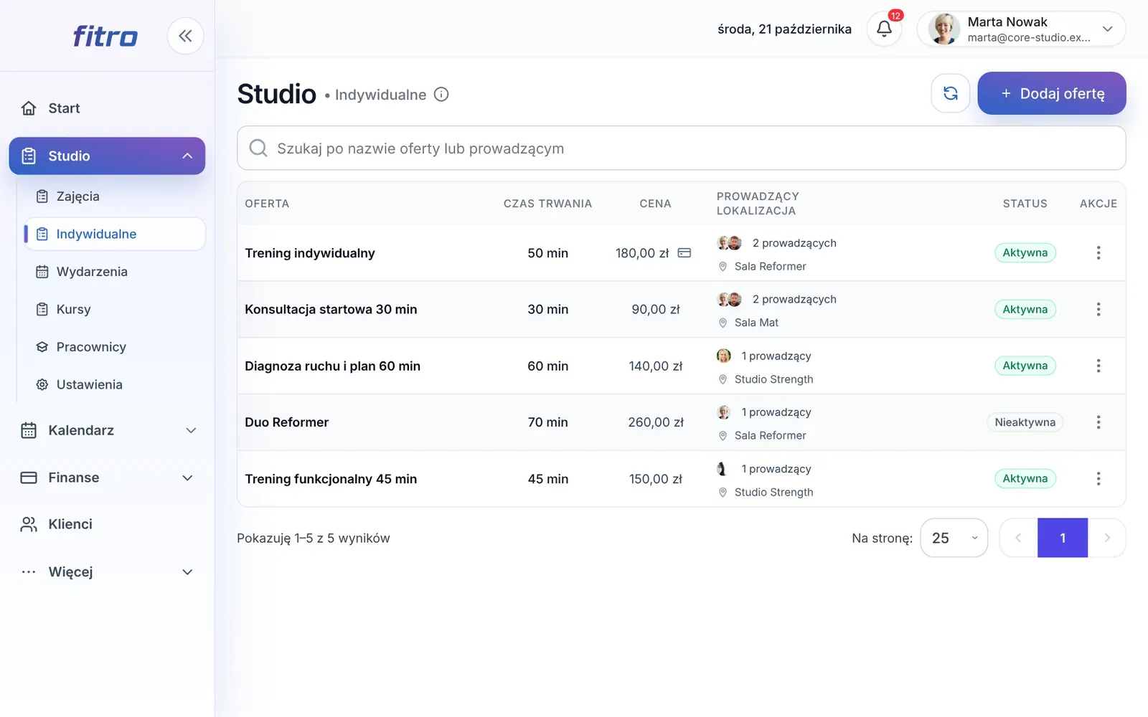Open notifications bell with 12 badge
Image resolution: width=1148 pixels, height=717 pixels.
884,29
